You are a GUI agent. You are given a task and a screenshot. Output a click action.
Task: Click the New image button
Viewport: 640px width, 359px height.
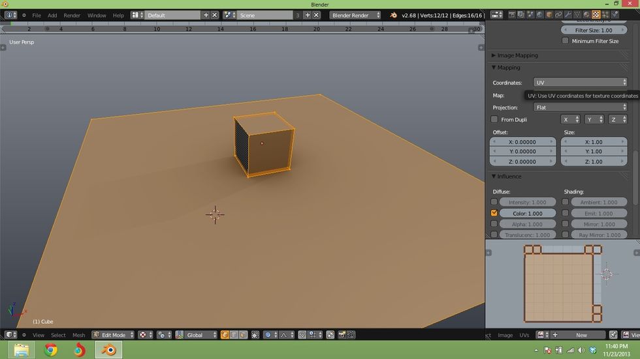coord(581,335)
